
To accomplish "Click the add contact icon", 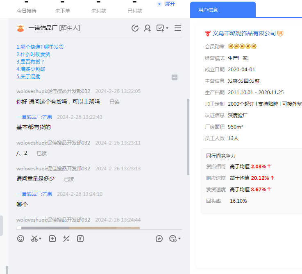I will 148,28.
